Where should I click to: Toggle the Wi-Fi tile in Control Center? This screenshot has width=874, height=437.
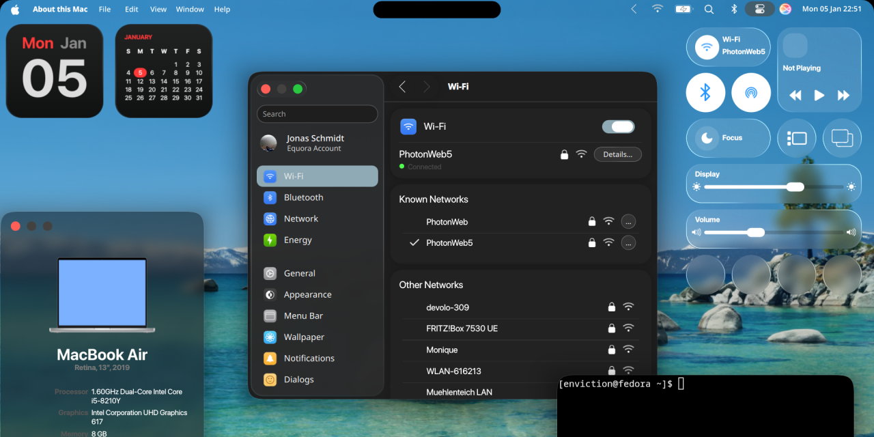pos(728,47)
